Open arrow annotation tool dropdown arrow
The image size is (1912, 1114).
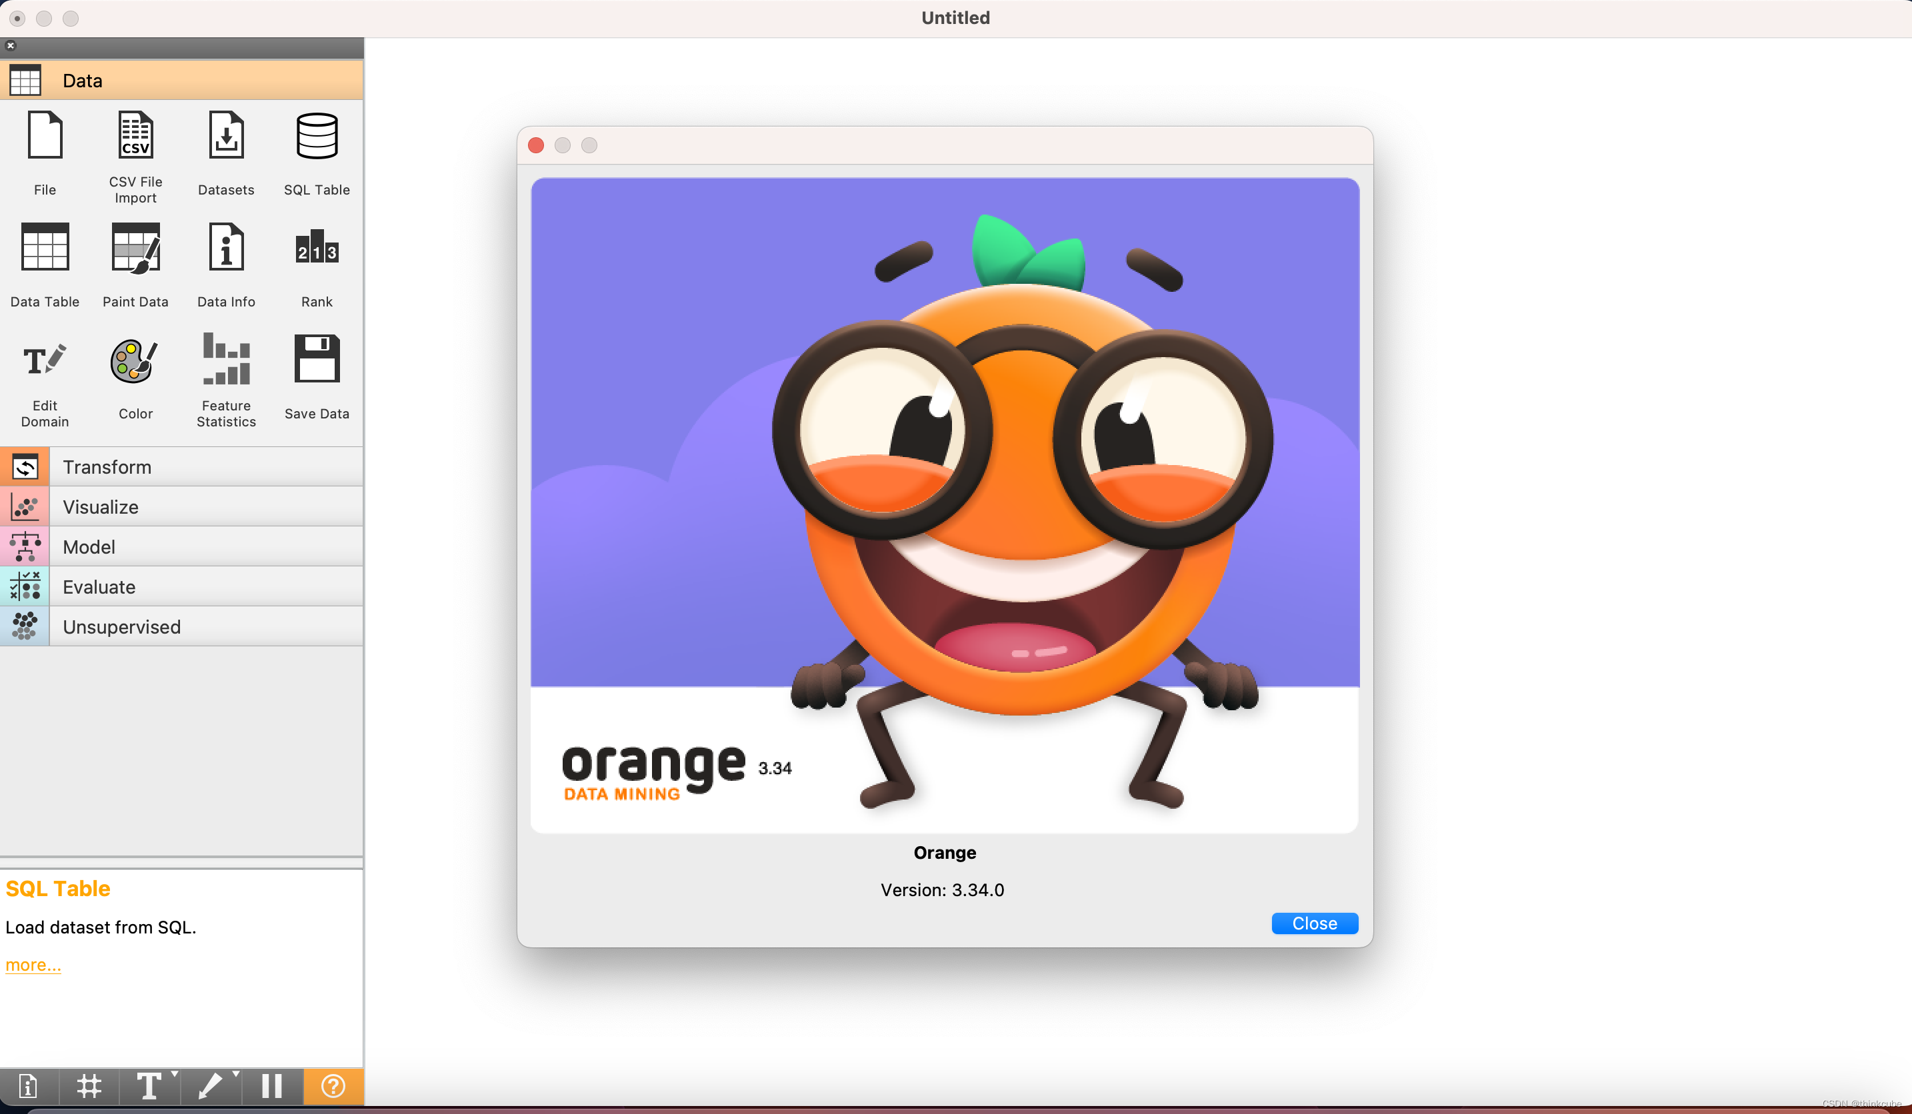(236, 1074)
